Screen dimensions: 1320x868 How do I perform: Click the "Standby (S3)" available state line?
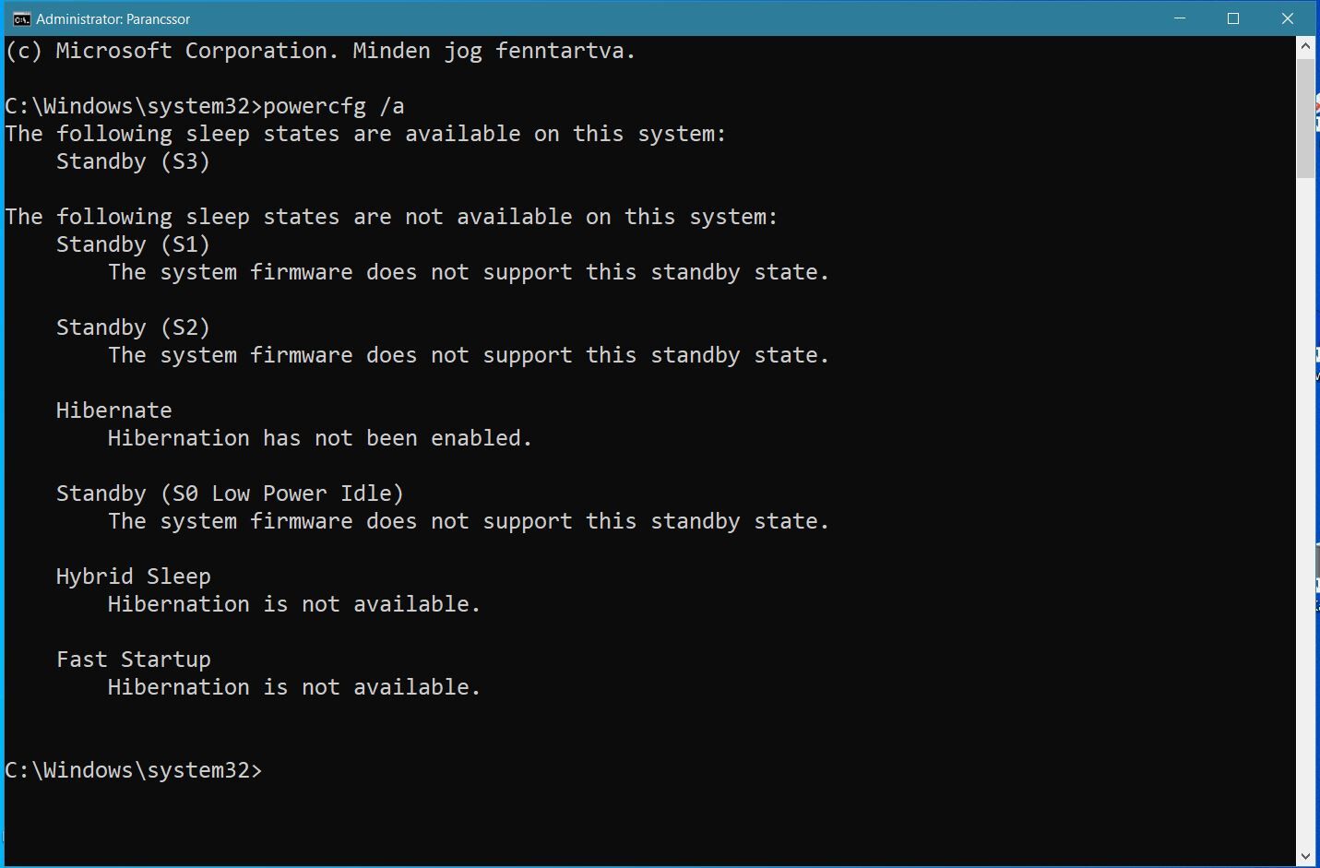[134, 161]
